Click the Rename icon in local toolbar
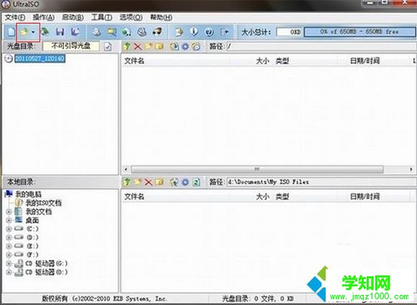The image size is (417, 305). point(159,182)
